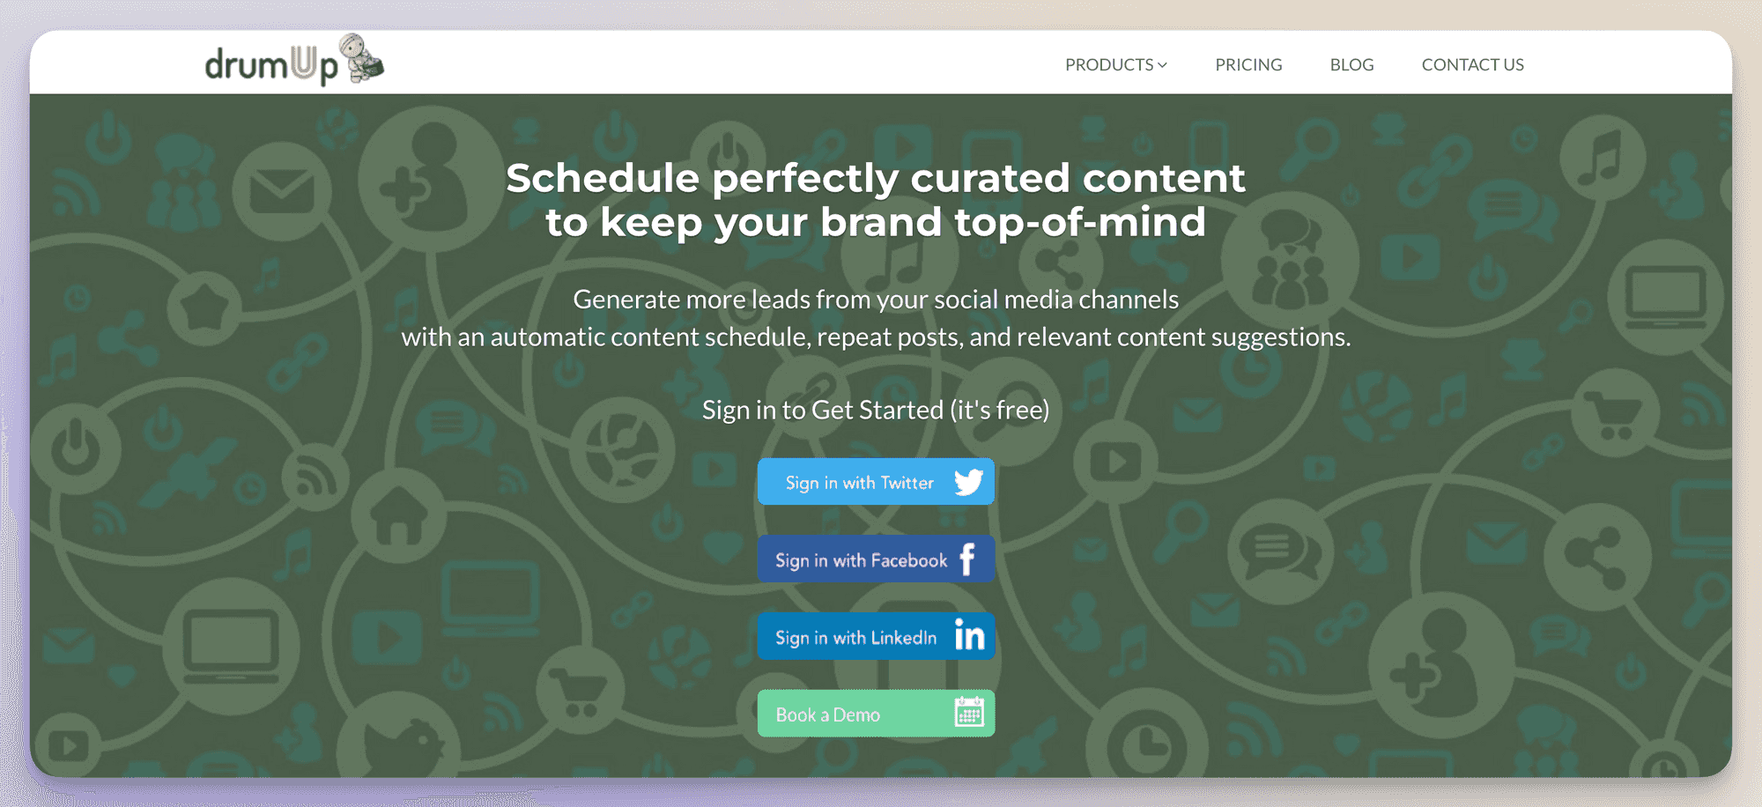This screenshot has width=1762, height=807.
Task: Go to the PRICING page
Action: 1248,64
